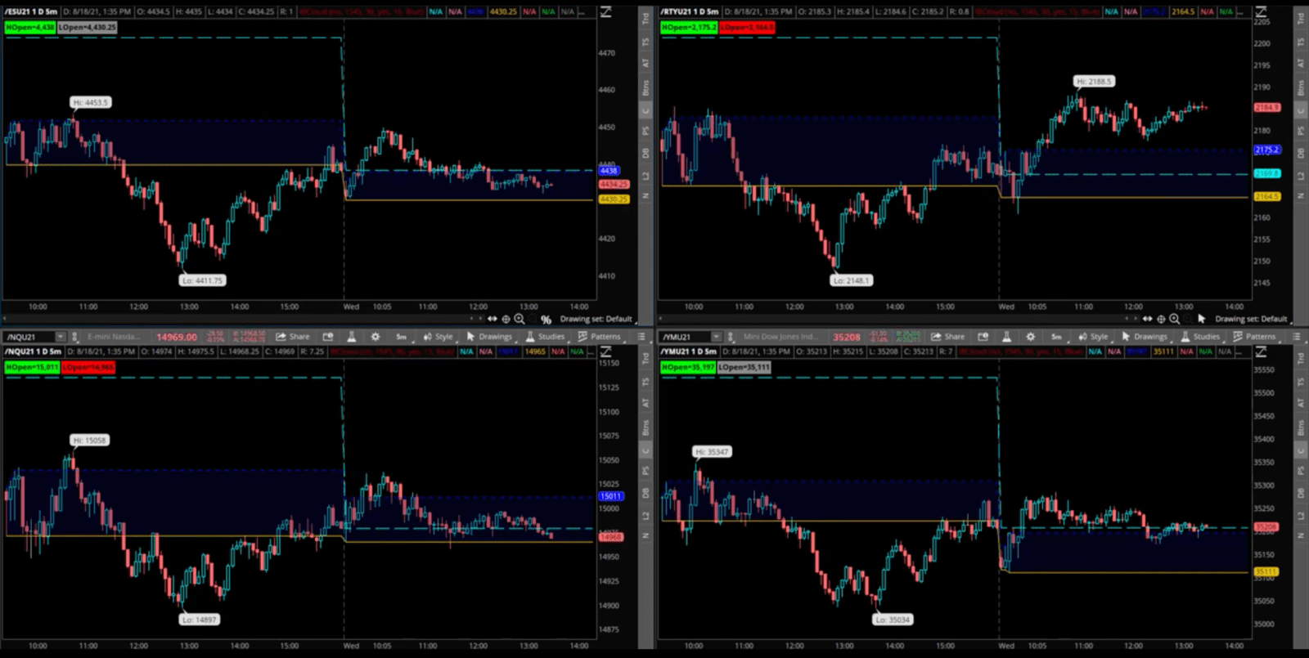The height and width of the screenshot is (658, 1309).
Task: Open chart settings gear on /YMU21 toolbar
Action: 1030,337
